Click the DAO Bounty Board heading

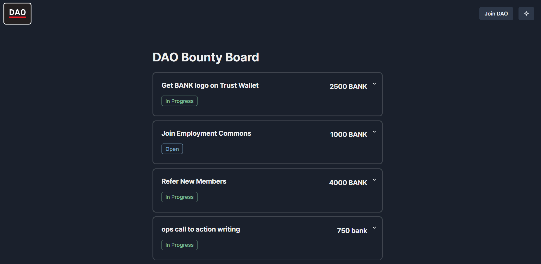pyautogui.click(x=206, y=57)
